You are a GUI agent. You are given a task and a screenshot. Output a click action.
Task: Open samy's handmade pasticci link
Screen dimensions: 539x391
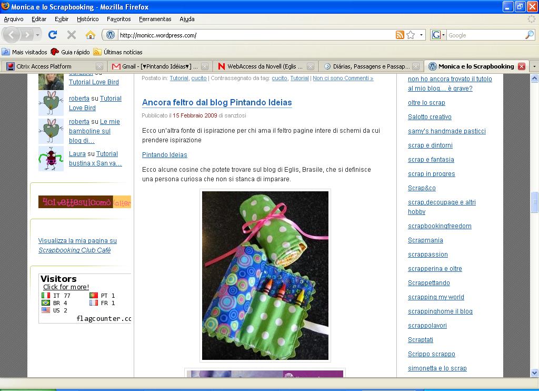click(x=446, y=131)
